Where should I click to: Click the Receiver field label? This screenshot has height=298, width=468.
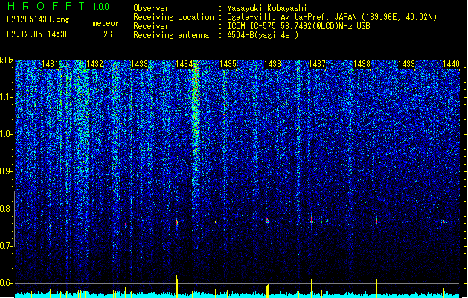pos(151,26)
